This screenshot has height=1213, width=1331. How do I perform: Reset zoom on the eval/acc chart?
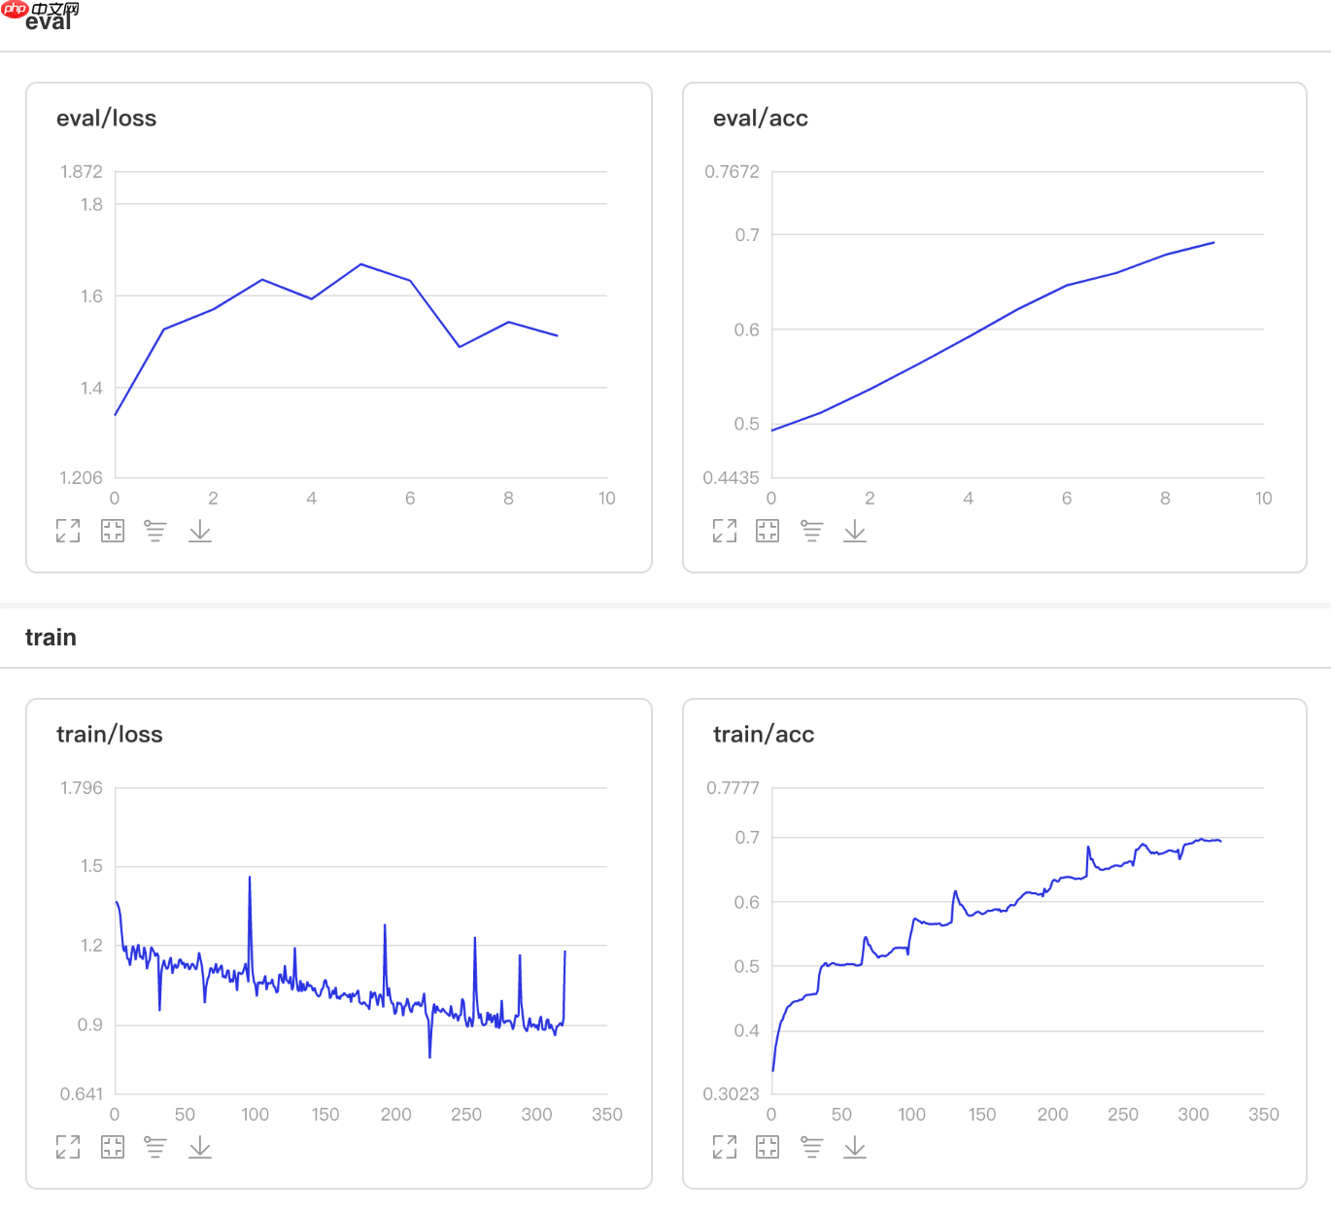(768, 531)
